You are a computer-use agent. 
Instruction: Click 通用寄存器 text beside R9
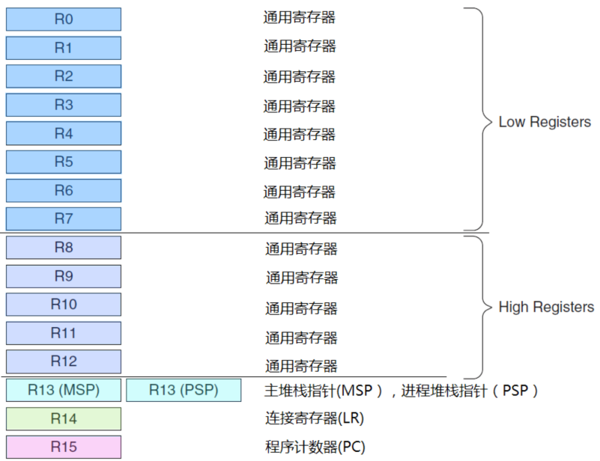pyautogui.click(x=302, y=278)
